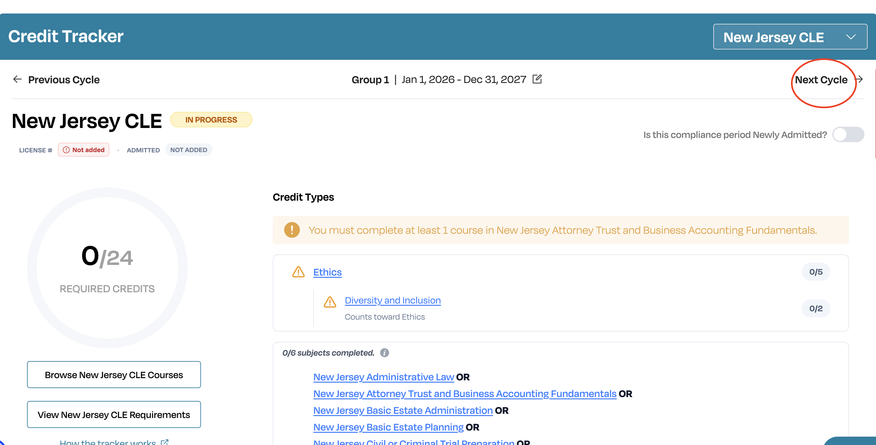Click the left arrow beside Previous Cycle
This screenshot has width=876, height=445.
point(17,79)
